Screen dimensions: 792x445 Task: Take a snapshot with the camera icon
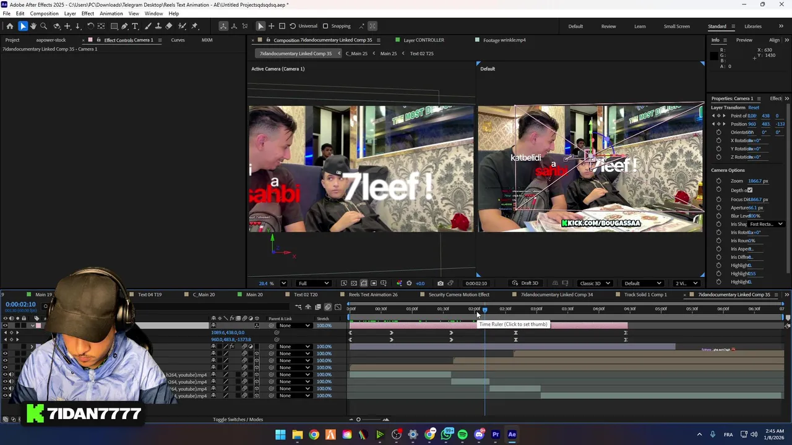click(x=440, y=283)
